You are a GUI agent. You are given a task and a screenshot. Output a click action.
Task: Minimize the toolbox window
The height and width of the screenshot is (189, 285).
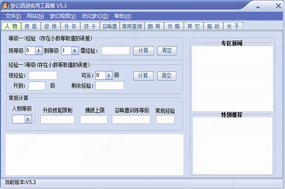click(x=258, y=7)
